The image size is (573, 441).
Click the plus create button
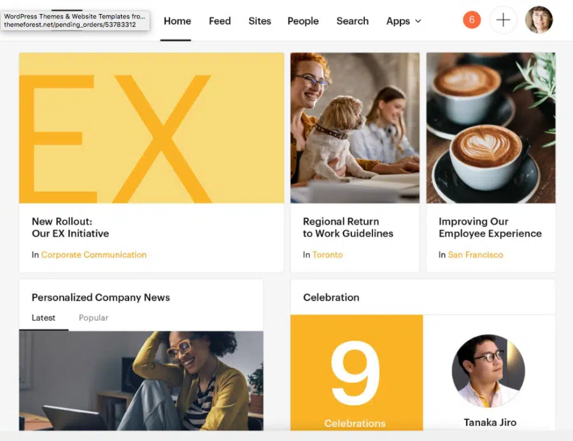(x=503, y=20)
